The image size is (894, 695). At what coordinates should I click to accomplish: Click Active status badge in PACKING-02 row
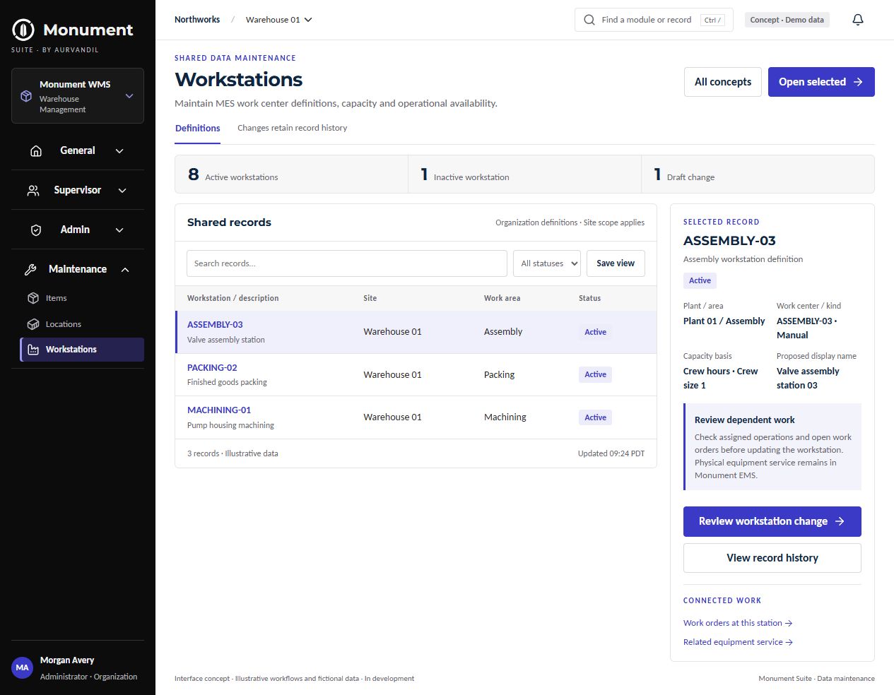tap(595, 375)
